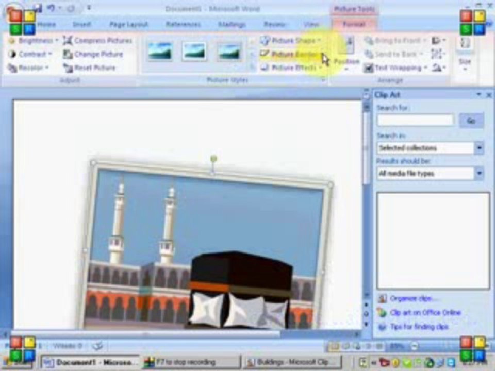Save the document from Quick Access toolbar

click(x=37, y=8)
